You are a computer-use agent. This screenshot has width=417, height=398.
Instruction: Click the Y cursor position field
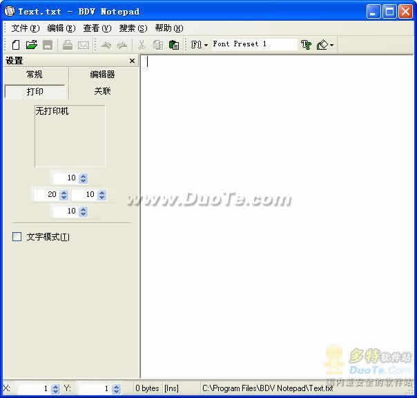point(95,389)
